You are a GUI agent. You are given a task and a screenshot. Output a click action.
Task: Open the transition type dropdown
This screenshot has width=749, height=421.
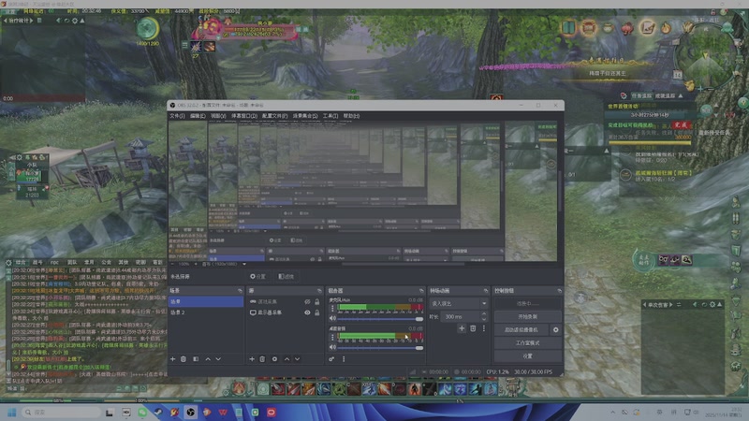click(459, 303)
